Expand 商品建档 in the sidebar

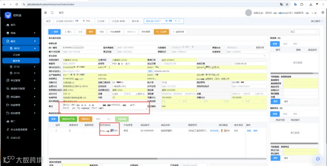[21, 97]
